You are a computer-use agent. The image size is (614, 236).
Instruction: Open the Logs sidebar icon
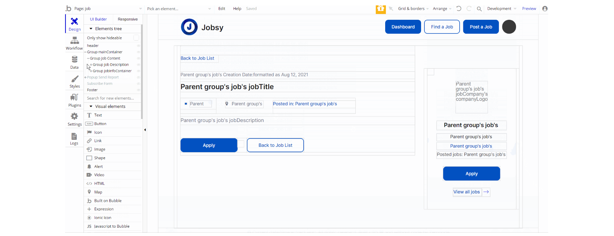pyautogui.click(x=74, y=136)
